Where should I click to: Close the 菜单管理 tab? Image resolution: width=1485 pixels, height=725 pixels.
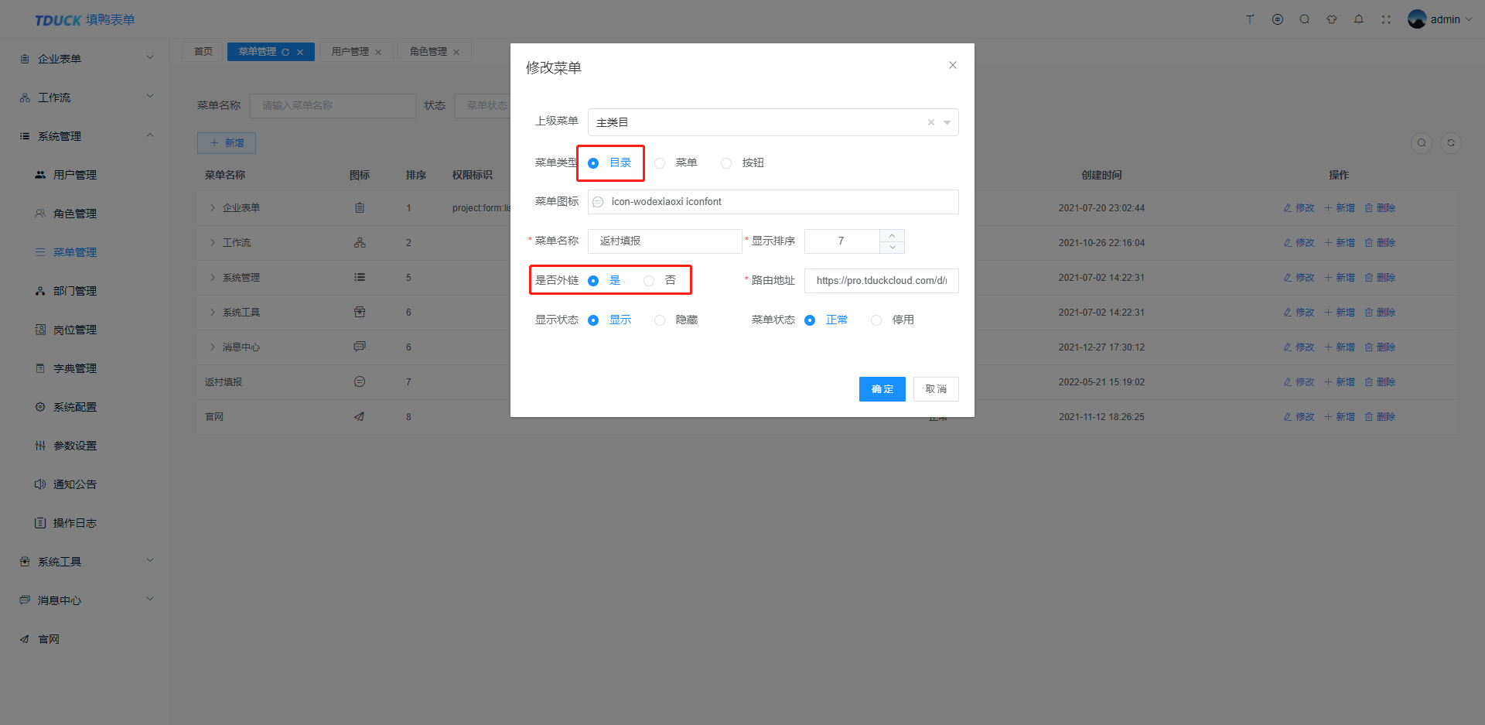click(300, 53)
